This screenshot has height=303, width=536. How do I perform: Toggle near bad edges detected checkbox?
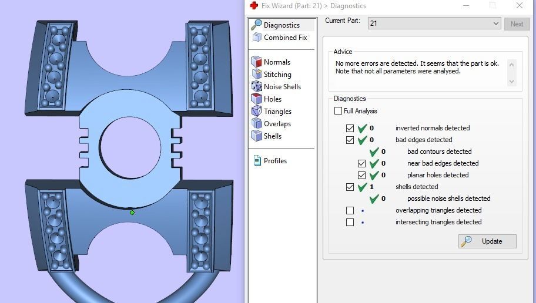[361, 163]
